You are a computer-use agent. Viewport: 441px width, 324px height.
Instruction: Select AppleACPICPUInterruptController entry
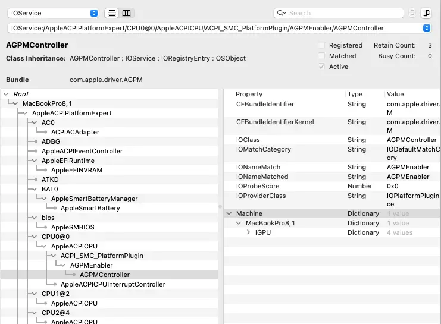113,284
